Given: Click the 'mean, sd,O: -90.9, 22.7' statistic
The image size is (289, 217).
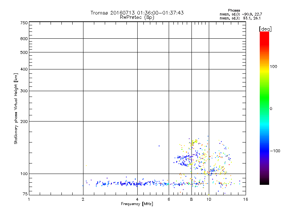Looking at the screenshot, I should tap(241, 14).
